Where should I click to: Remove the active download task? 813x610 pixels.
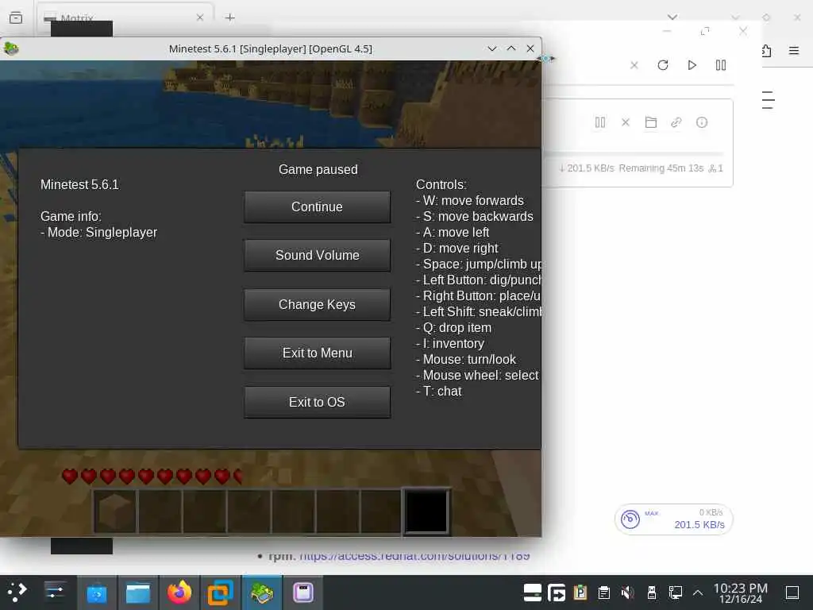tap(626, 122)
